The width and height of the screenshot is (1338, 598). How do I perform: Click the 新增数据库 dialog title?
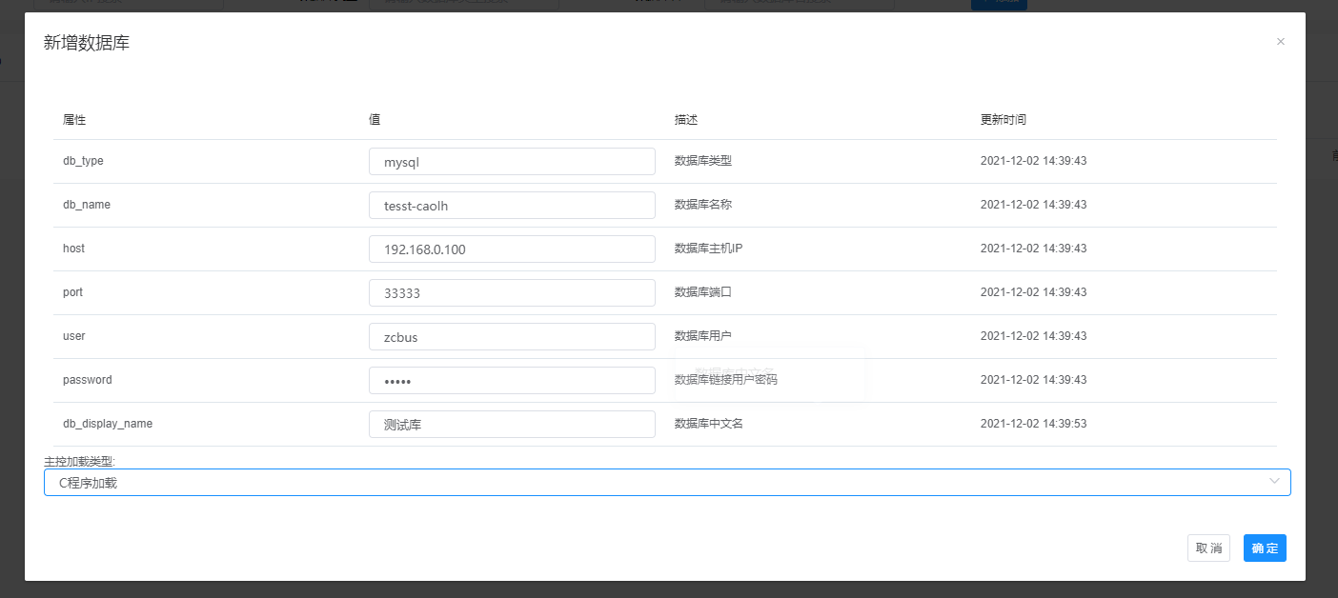(87, 43)
